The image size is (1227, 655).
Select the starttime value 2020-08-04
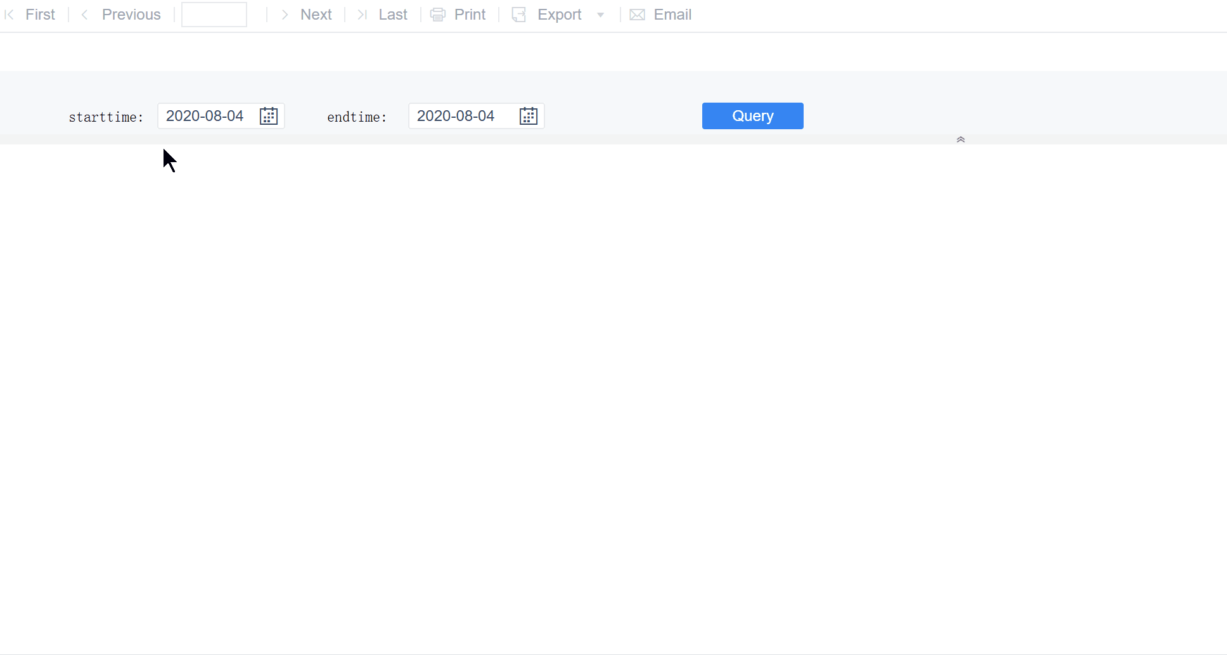(204, 116)
